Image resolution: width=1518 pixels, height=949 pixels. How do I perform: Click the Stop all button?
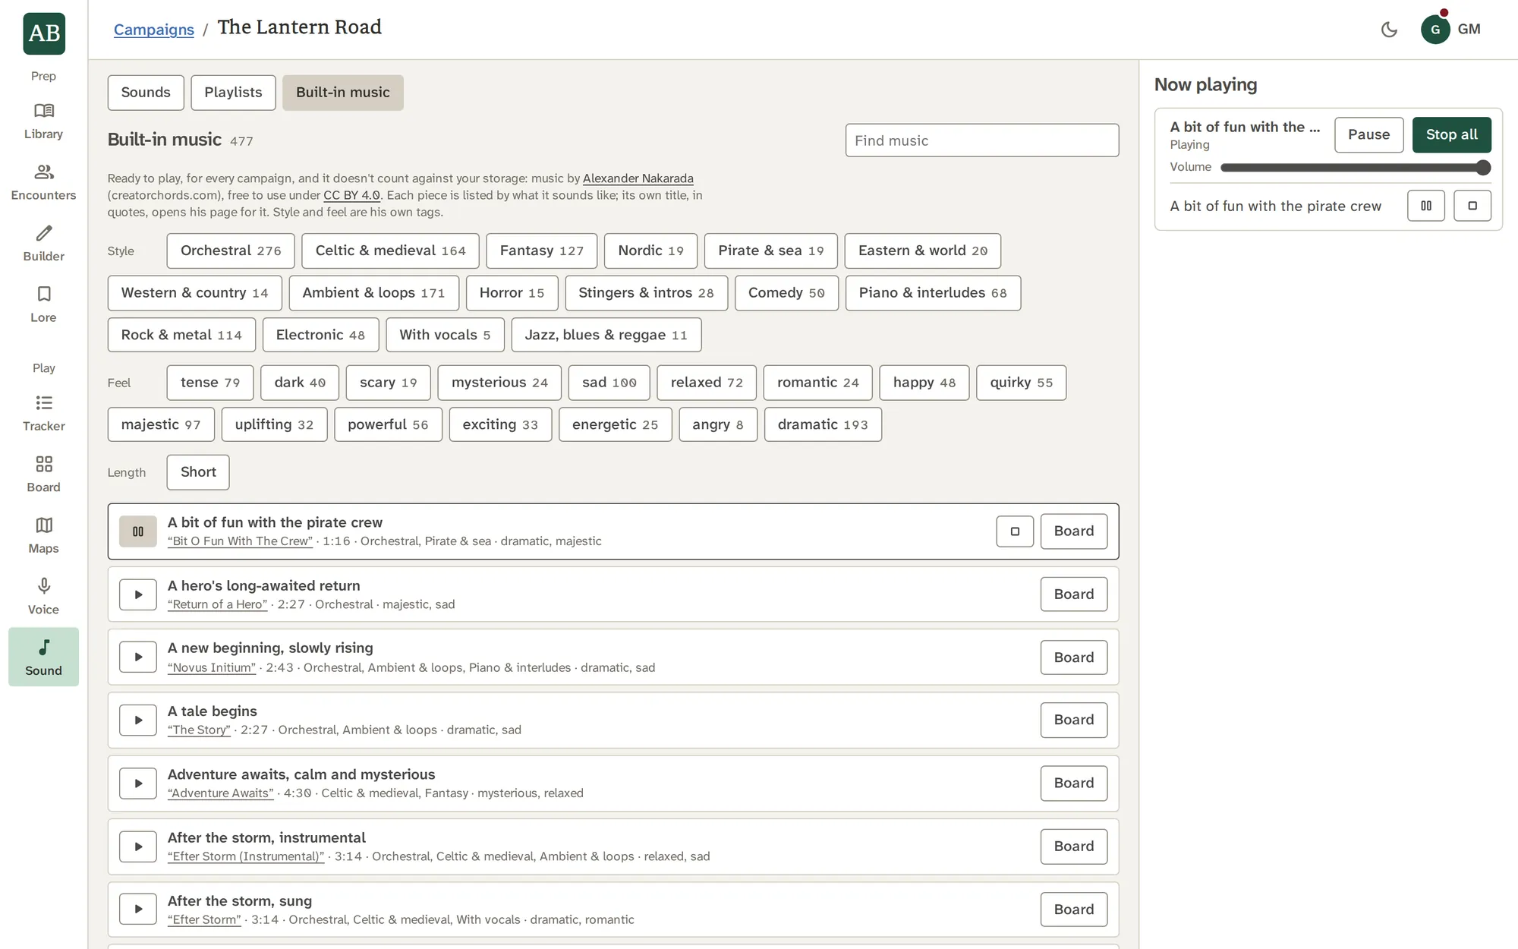click(x=1451, y=135)
